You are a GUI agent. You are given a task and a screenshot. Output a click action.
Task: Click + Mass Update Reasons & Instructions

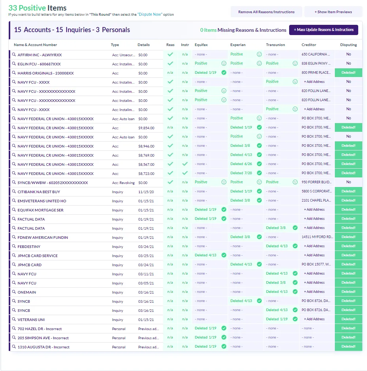click(324, 30)
